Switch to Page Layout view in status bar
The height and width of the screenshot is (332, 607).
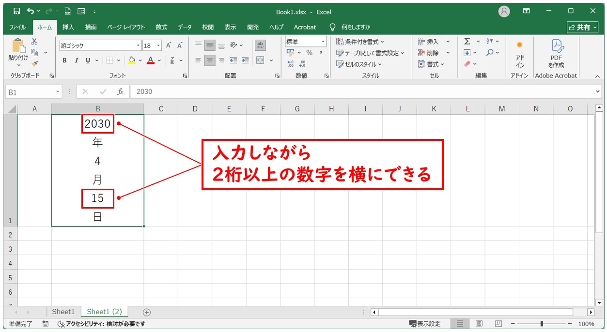[479, 324]
